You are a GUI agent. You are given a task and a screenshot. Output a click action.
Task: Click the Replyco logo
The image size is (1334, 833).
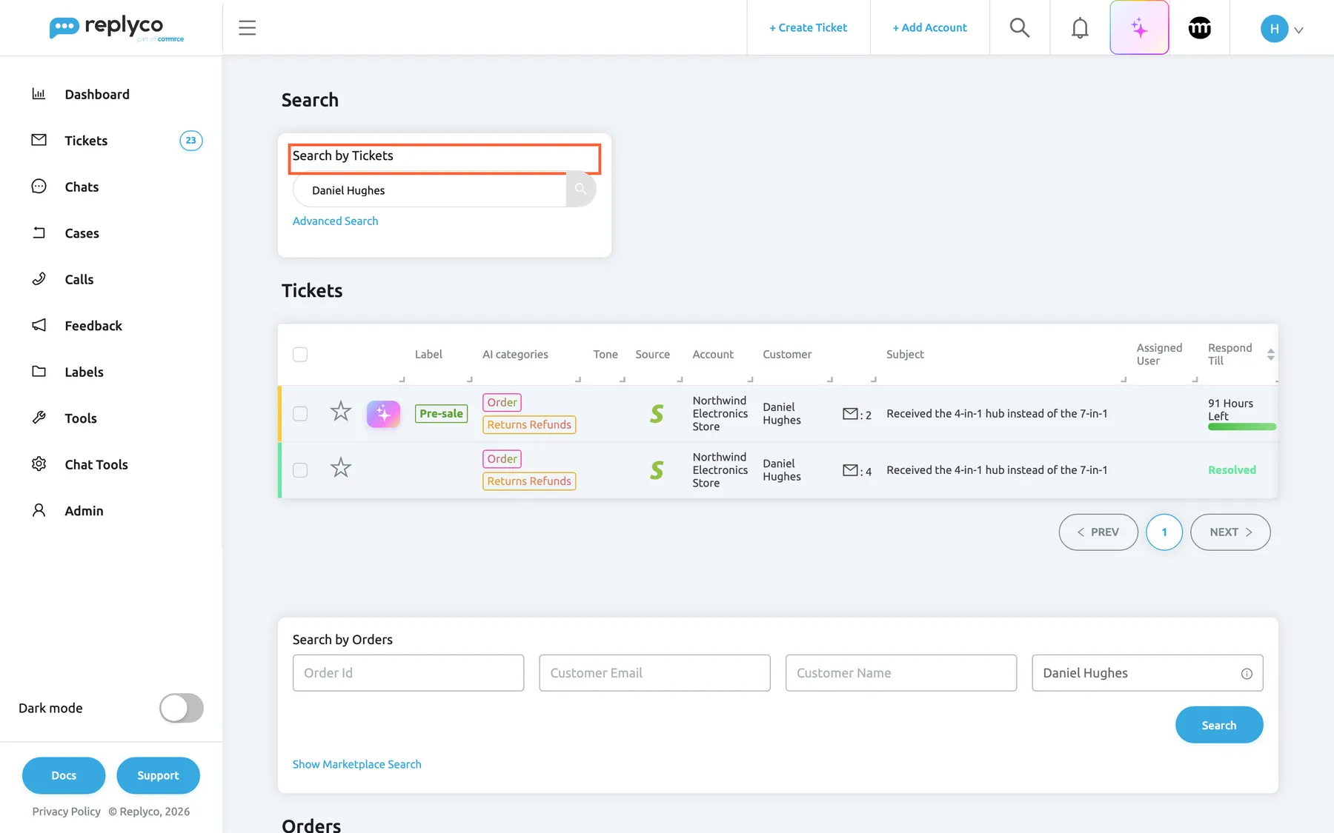(x=116, y=28)
